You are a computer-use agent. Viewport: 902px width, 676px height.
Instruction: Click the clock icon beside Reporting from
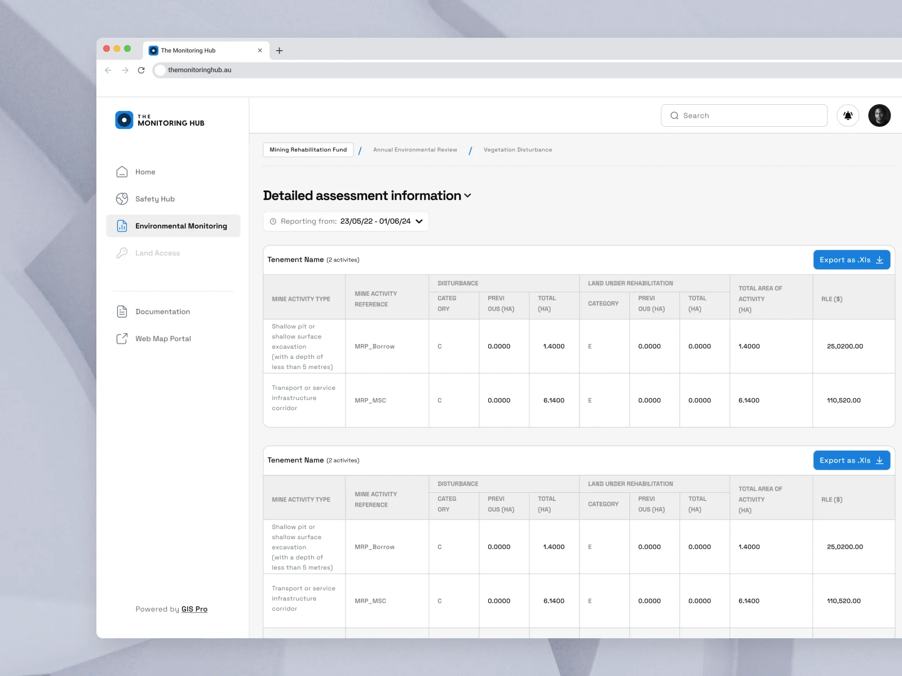click(273, 221)
